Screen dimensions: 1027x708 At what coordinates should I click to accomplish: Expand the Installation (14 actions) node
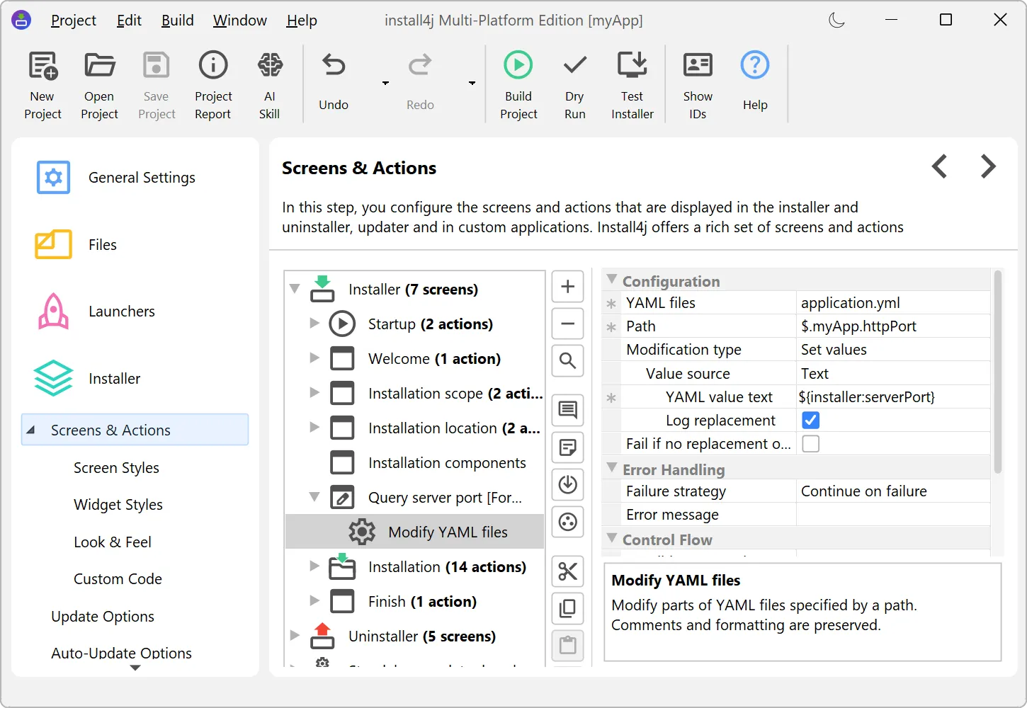click(314, 566)
